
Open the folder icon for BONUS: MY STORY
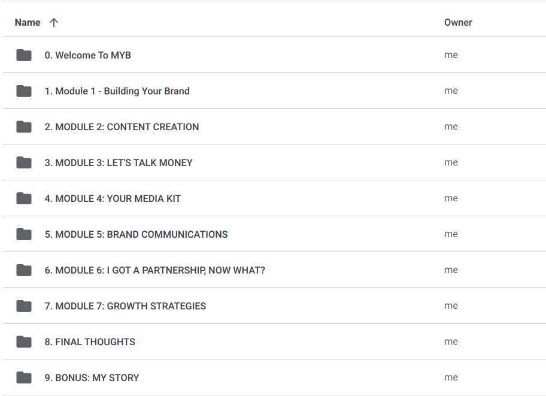[x=24, y=378]
